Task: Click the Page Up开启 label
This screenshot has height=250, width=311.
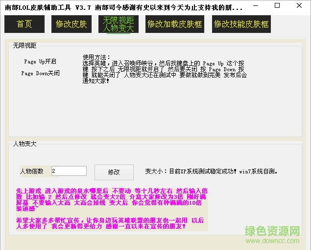Action: pos(40,61)
